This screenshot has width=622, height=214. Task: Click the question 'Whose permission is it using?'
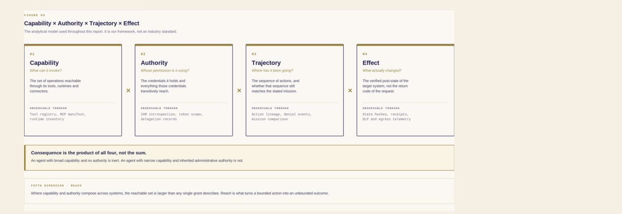click(x=165, y=71)
